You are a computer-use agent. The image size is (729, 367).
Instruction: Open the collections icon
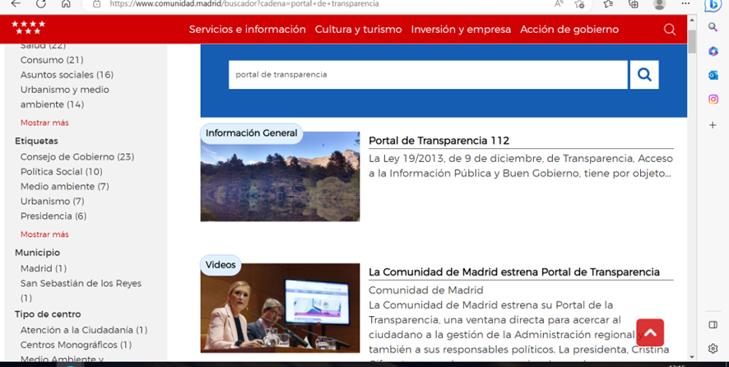(x=634, y=4)
